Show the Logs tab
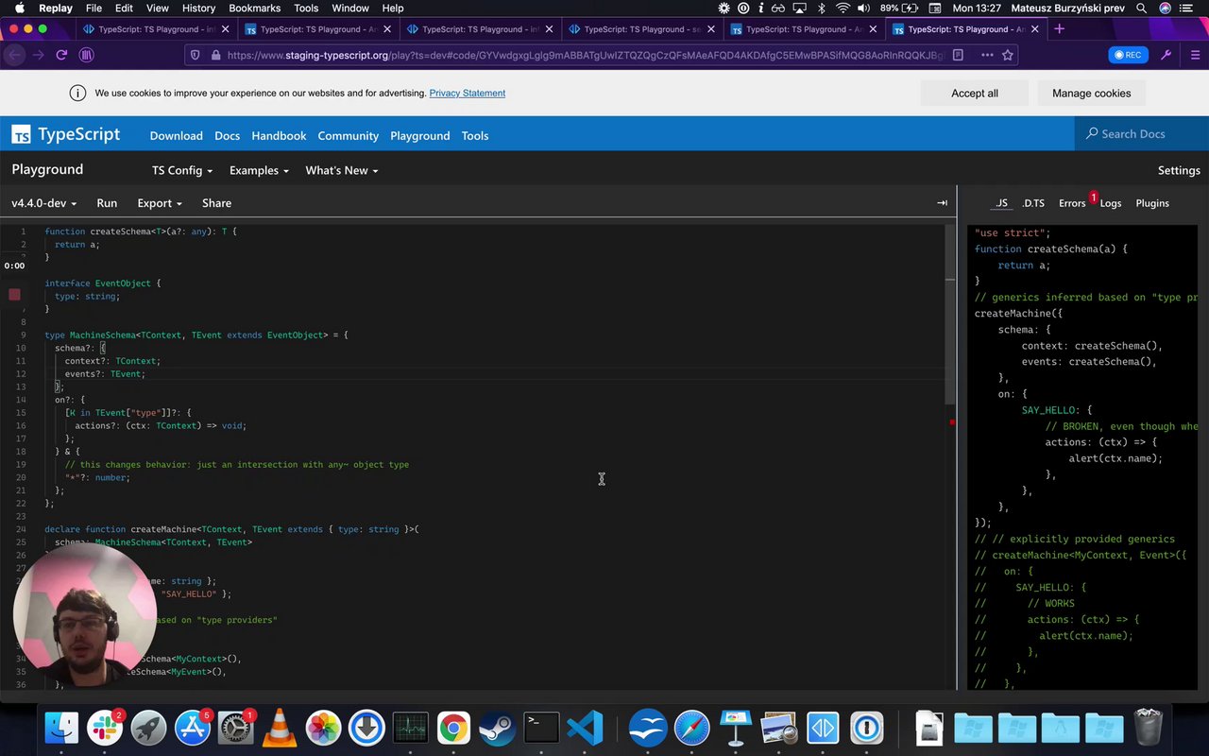 1111,203
